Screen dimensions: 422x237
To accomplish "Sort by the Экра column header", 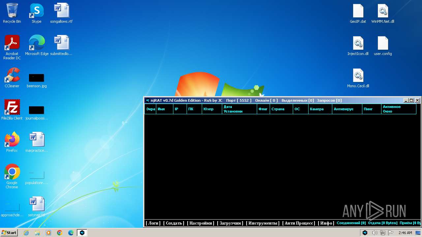I will click(150, 109).
